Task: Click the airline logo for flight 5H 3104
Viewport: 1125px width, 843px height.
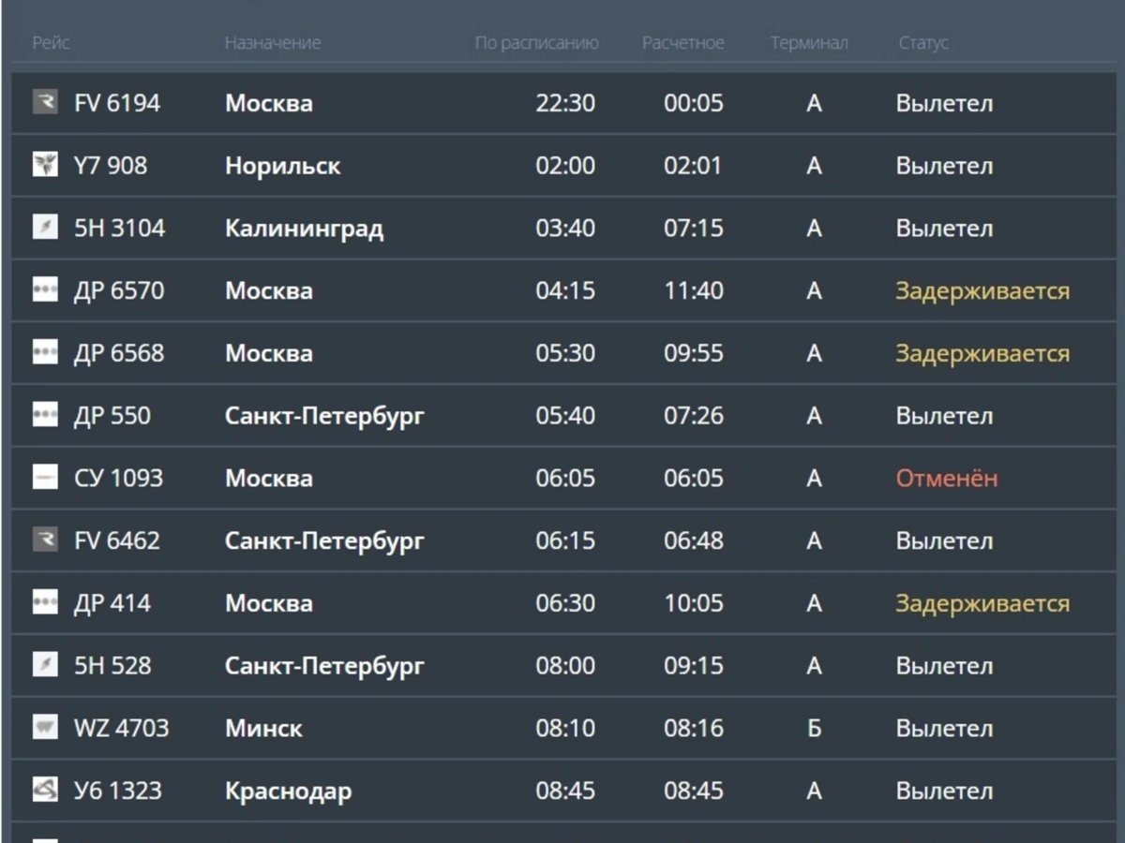Action: tap(45, 229)
